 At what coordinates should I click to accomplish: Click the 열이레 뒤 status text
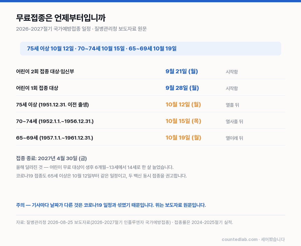click(x=235, y=138)
